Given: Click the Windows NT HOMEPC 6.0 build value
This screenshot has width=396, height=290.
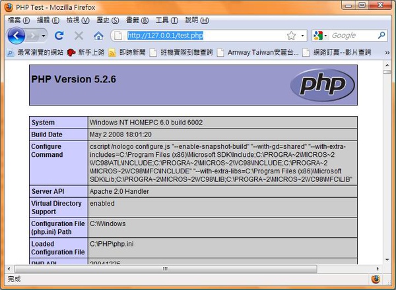Looking at the screenshot, I should tap(147, 123).
